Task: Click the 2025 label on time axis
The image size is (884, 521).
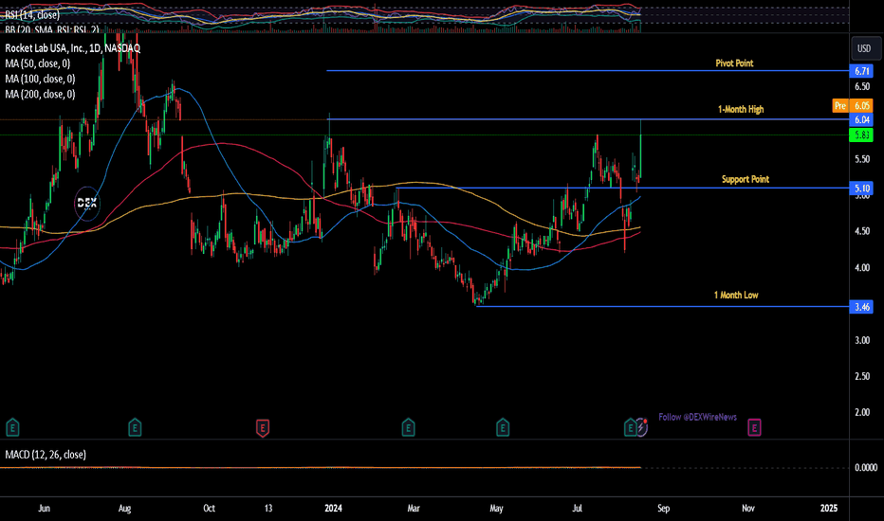Action: (829, 508)
